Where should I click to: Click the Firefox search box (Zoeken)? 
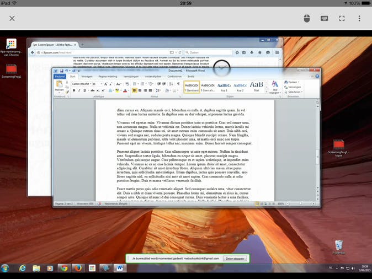click(x=208, y=52)
